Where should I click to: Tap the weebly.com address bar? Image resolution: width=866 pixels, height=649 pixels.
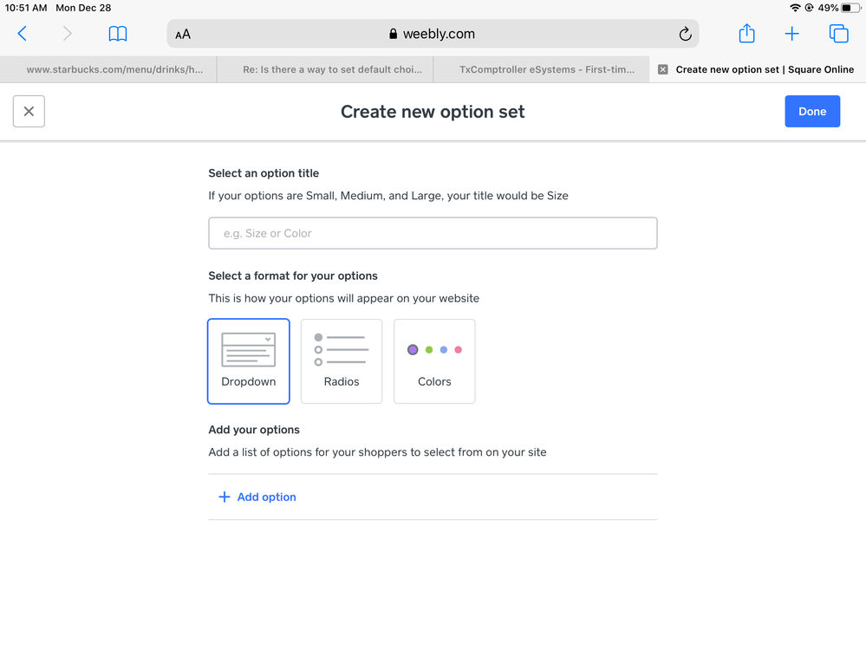point(432,34)
